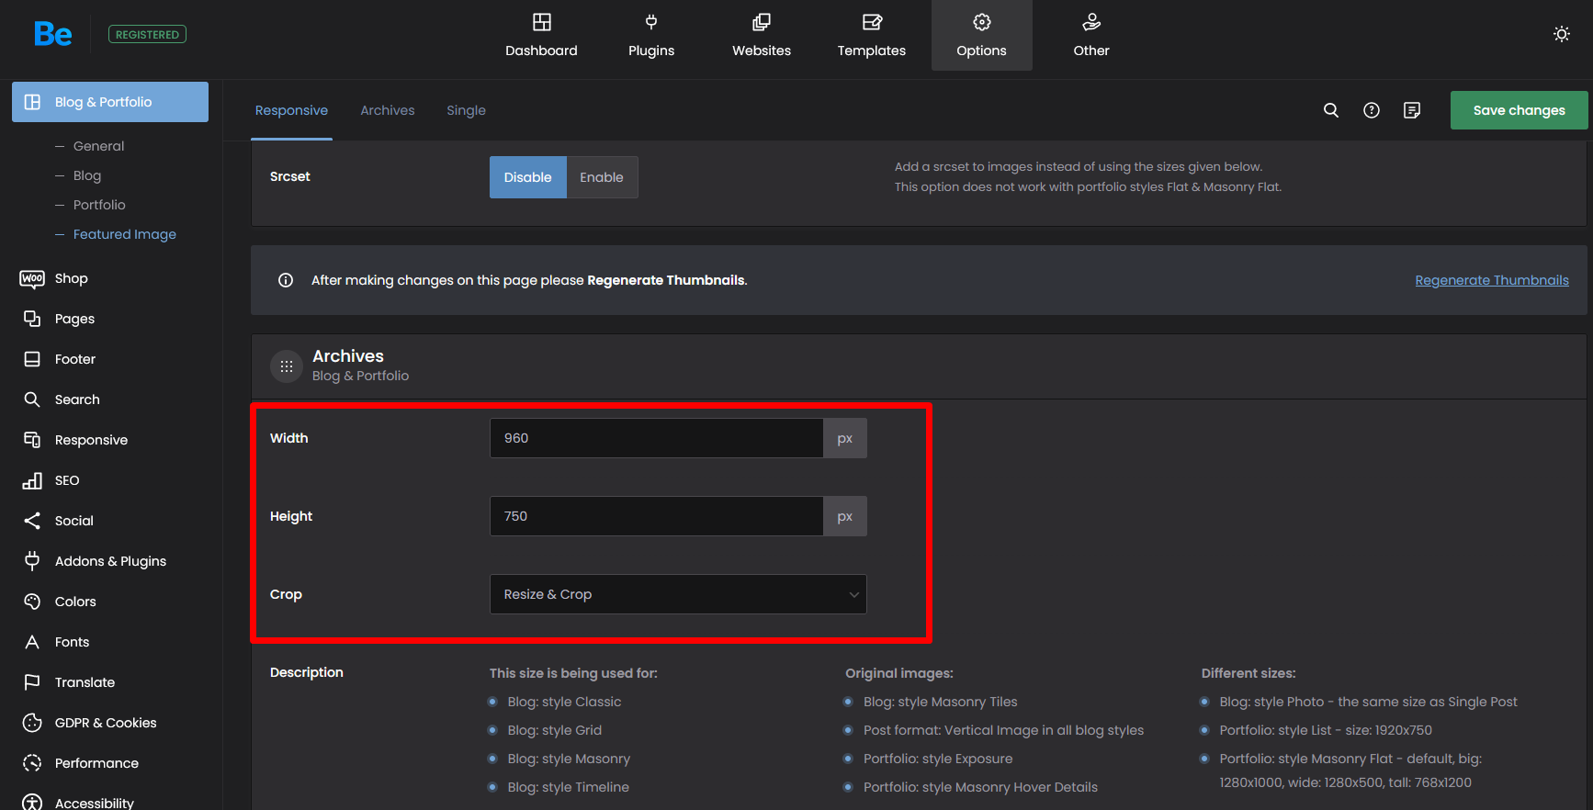Screen dimensions: 1593x810
Task: Toggle light/dark theme sun icon
Action: (x=1562, y=34)
